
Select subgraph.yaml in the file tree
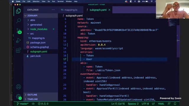(41, 52)
